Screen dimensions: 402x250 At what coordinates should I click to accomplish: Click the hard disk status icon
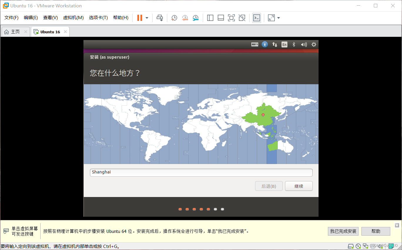click(x=351, y=246)
